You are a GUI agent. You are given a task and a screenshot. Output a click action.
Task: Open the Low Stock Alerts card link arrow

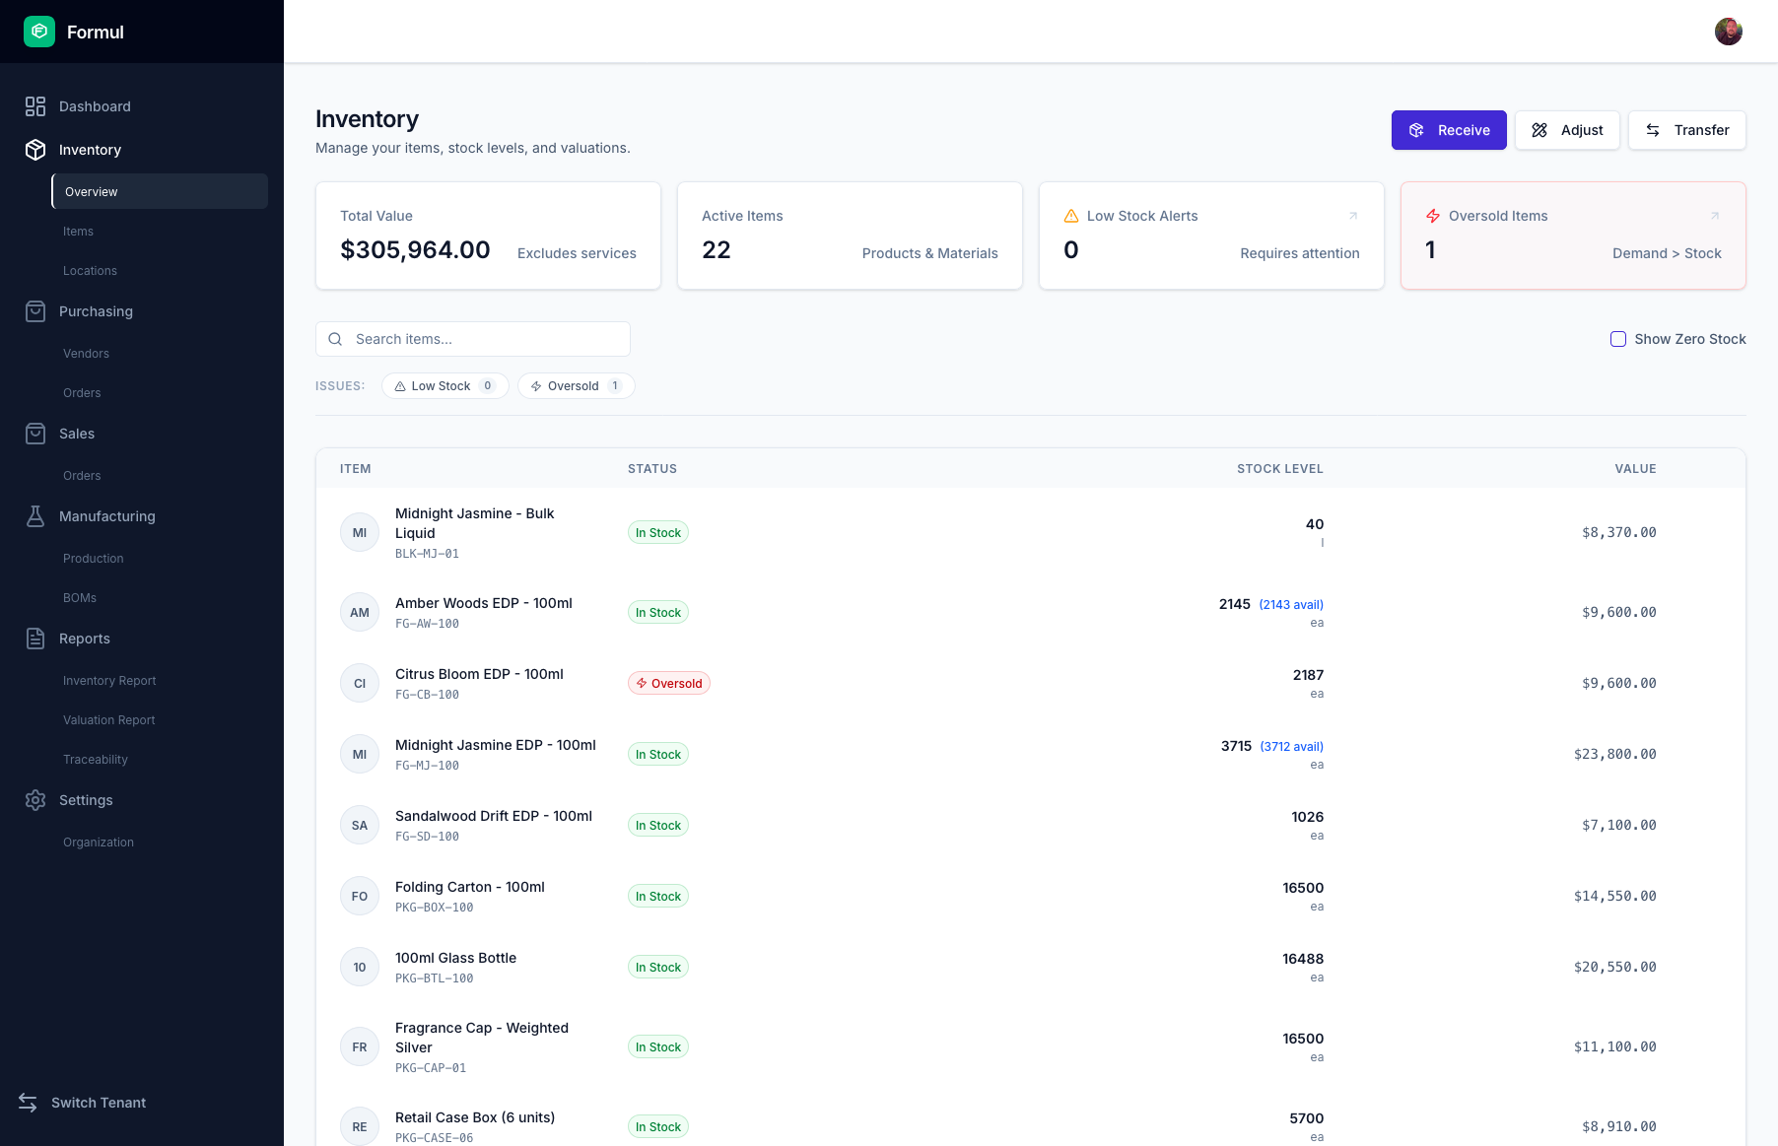point(1353,215)
